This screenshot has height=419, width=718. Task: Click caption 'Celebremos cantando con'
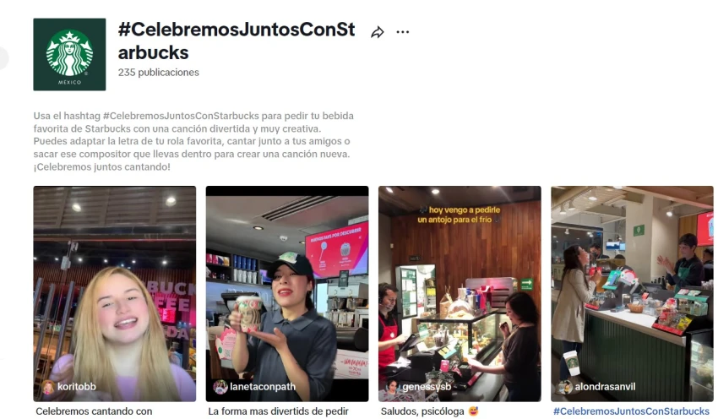94,411
